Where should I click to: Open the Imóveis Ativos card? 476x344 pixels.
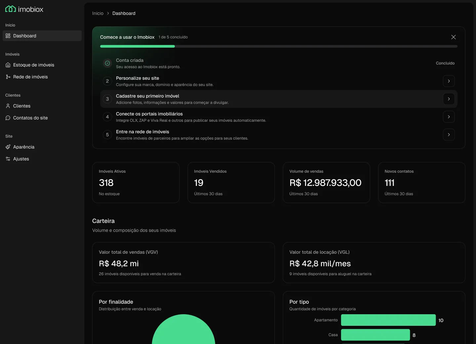coord(136,183)
